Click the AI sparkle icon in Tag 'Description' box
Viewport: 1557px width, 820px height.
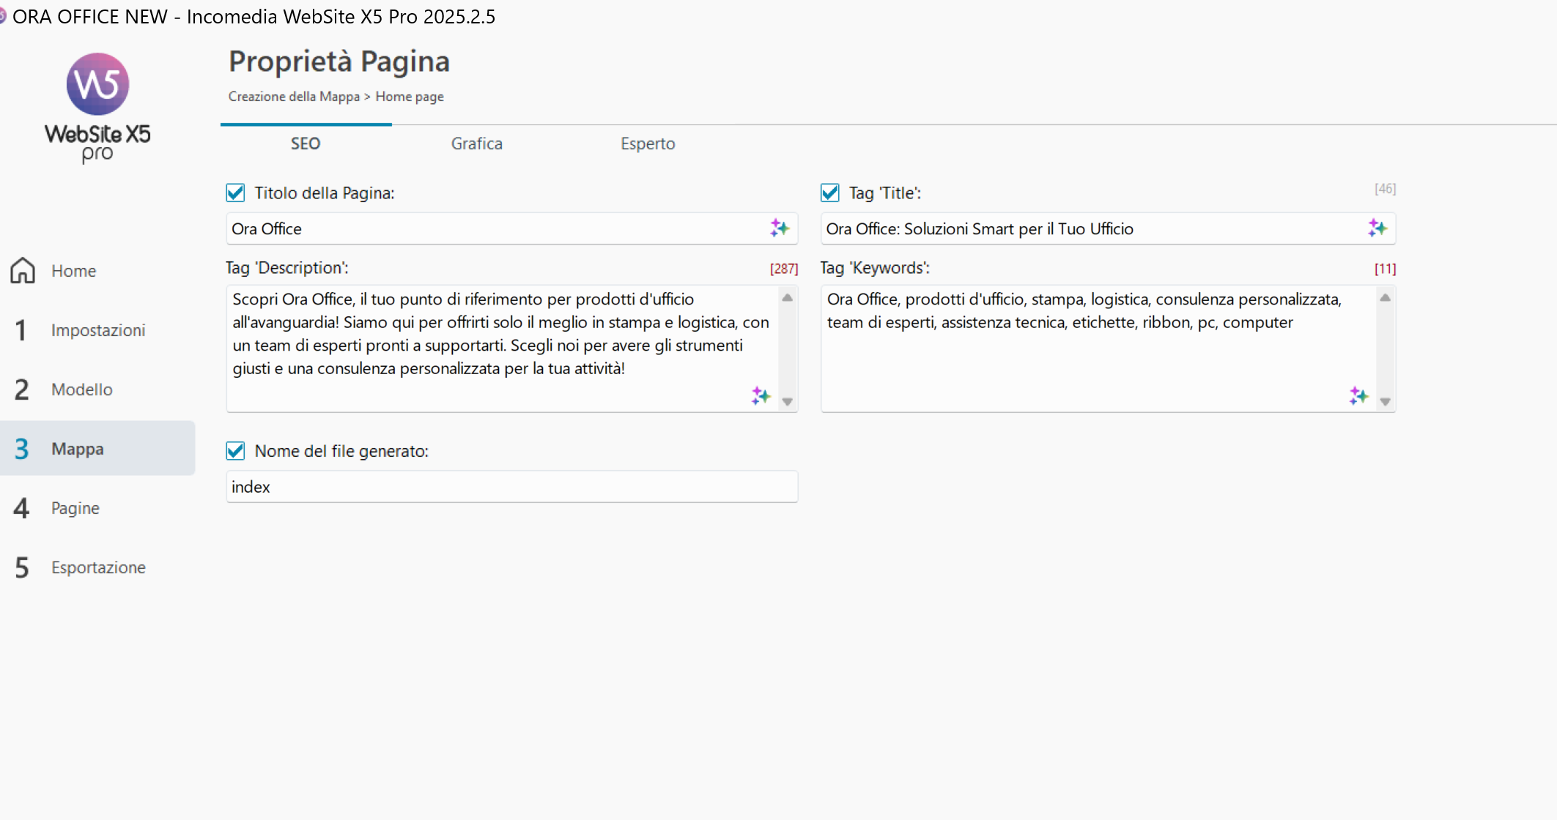click(761, 396)
